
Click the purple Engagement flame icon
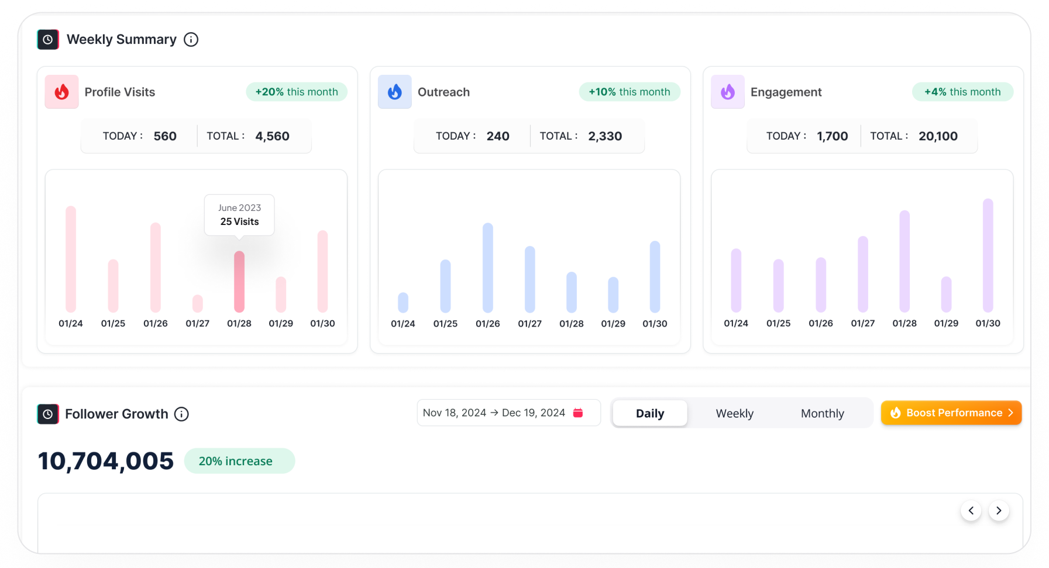[x=728, y=92]
